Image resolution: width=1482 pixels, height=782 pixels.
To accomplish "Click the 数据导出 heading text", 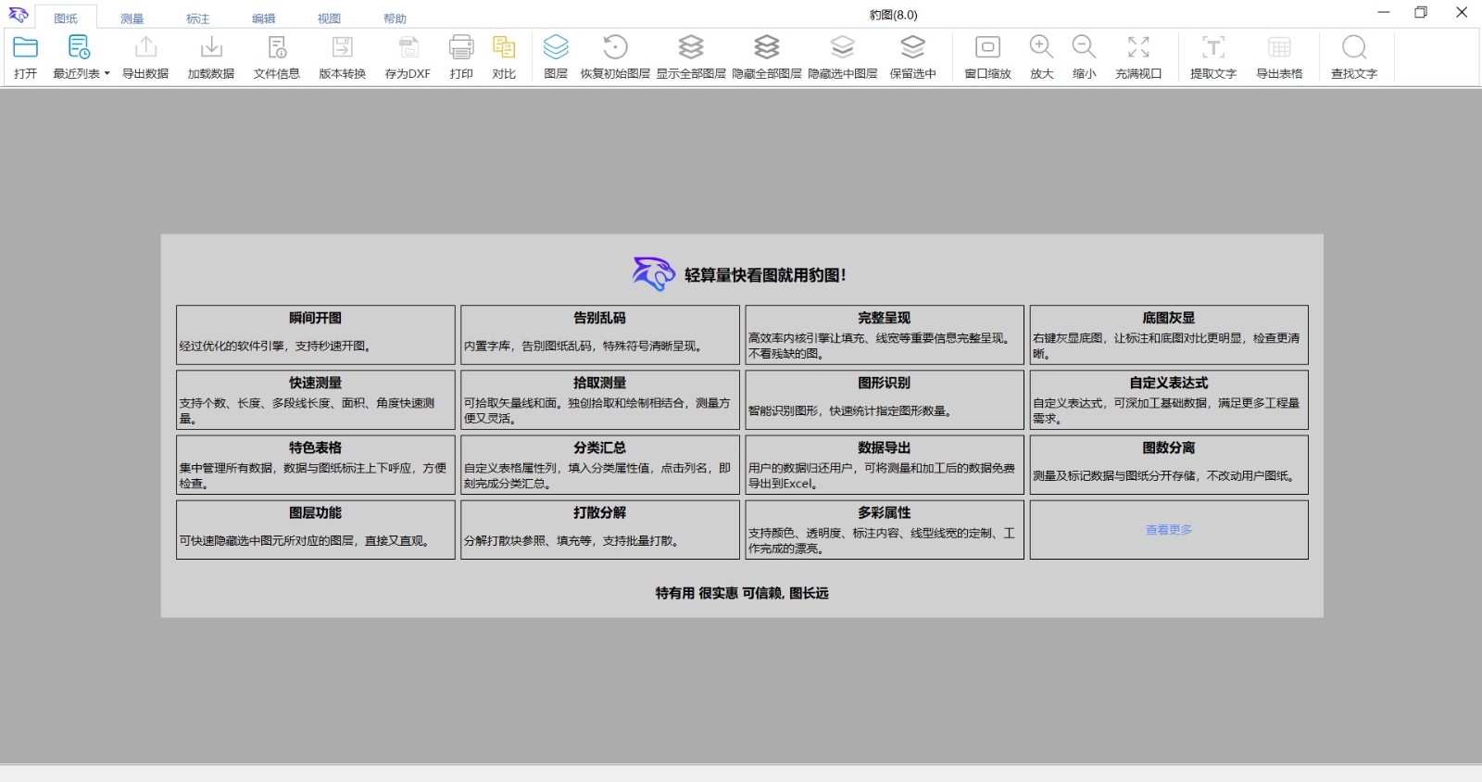I will 885,448.
